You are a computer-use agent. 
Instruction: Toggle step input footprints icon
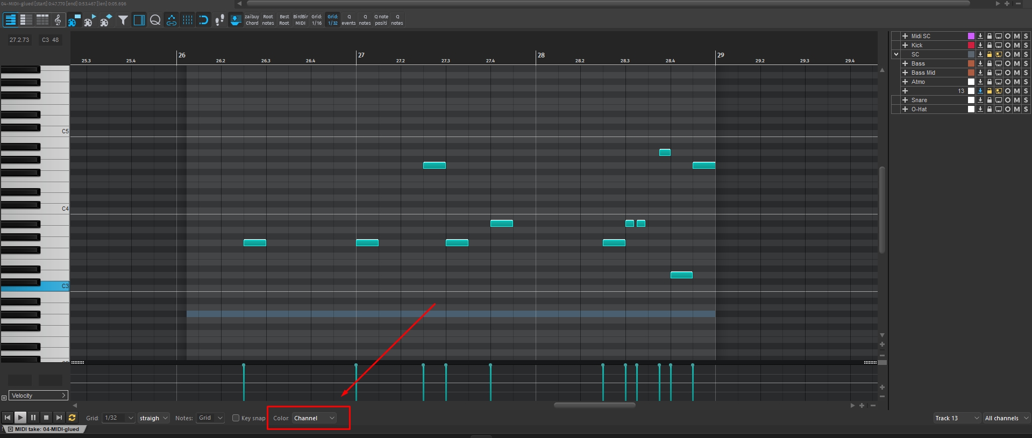(219, 20)
